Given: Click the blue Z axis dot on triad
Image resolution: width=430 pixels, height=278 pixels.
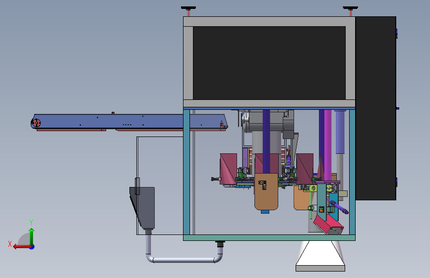Looking at the screenshot, I should [x=32, y=247].
